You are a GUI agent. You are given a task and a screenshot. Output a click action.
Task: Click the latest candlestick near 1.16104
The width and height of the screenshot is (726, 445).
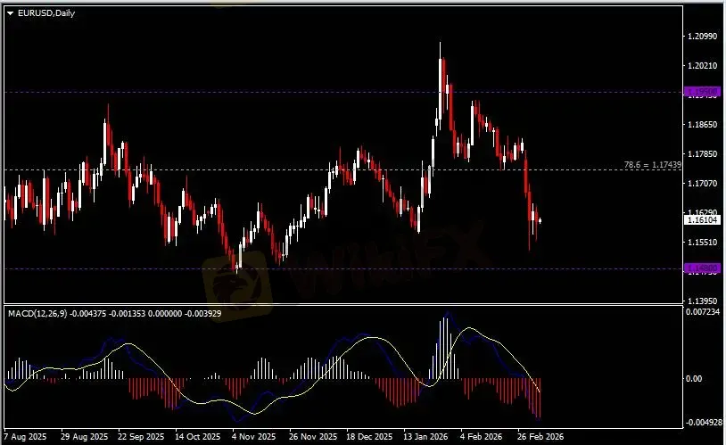click(x=540, y=219)
